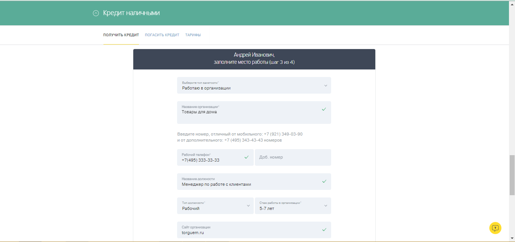Click the chevron on Тип должности field
The image size is (515, 242).
tap(248, 206)
